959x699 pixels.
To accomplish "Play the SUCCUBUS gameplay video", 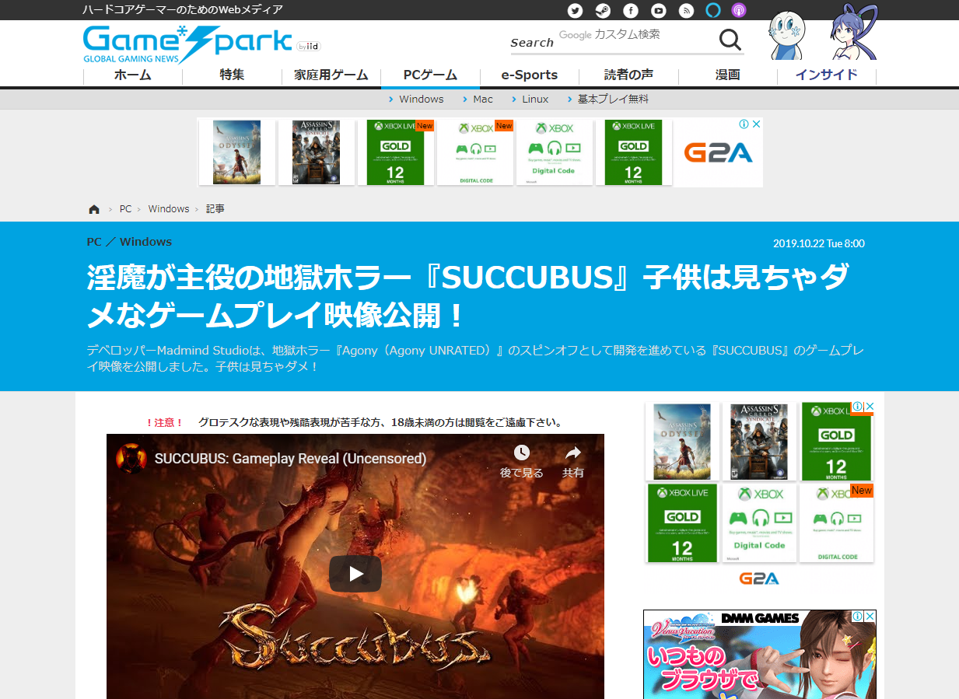I will (355, 574).
